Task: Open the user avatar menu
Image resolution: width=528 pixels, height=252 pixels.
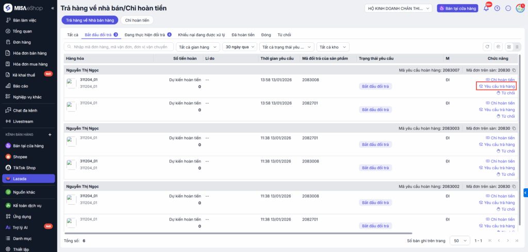Action: click(x=520, y=8)
